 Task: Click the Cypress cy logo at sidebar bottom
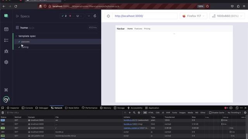6,100
